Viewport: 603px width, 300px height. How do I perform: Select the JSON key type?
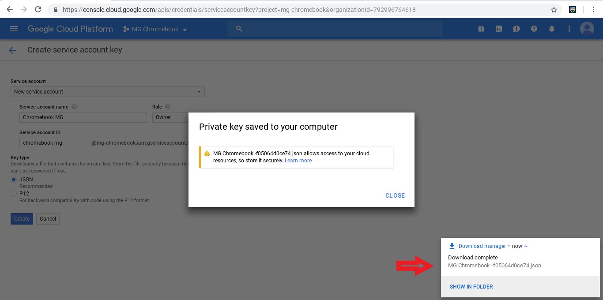(14, 180)
